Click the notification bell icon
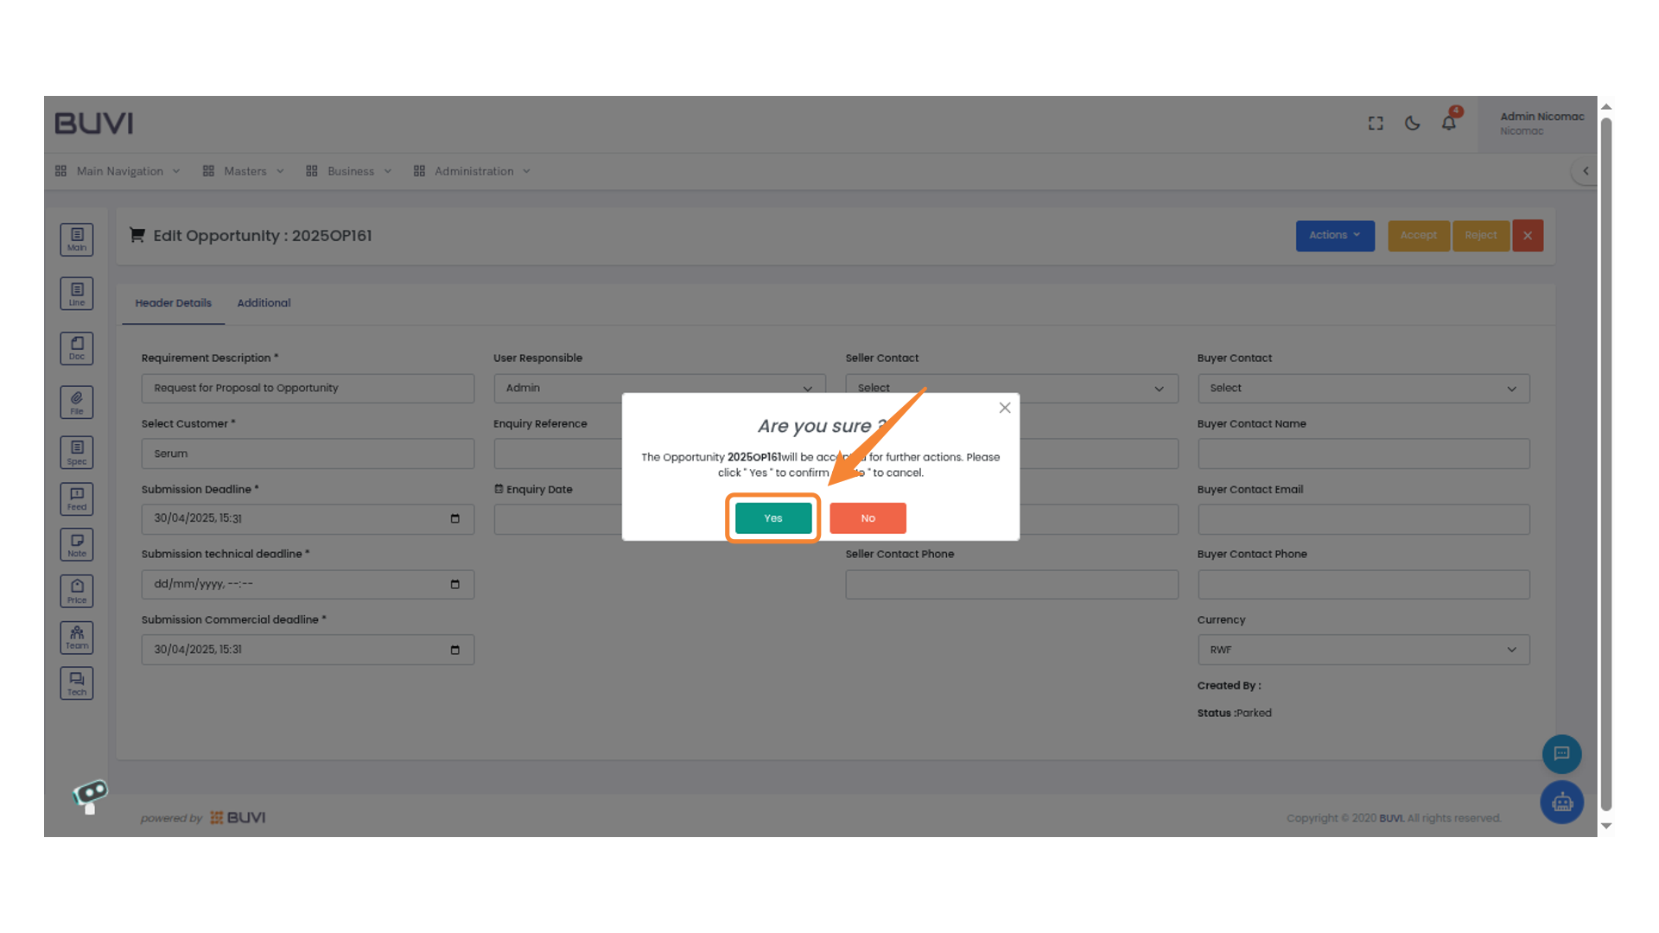Image resolution: width=1659 pixels, height=933 pixels. [1449, 124]
